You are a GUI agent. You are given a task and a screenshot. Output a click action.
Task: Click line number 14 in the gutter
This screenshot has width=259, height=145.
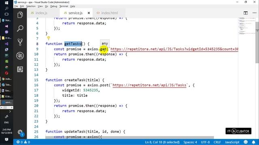(36, 75)
